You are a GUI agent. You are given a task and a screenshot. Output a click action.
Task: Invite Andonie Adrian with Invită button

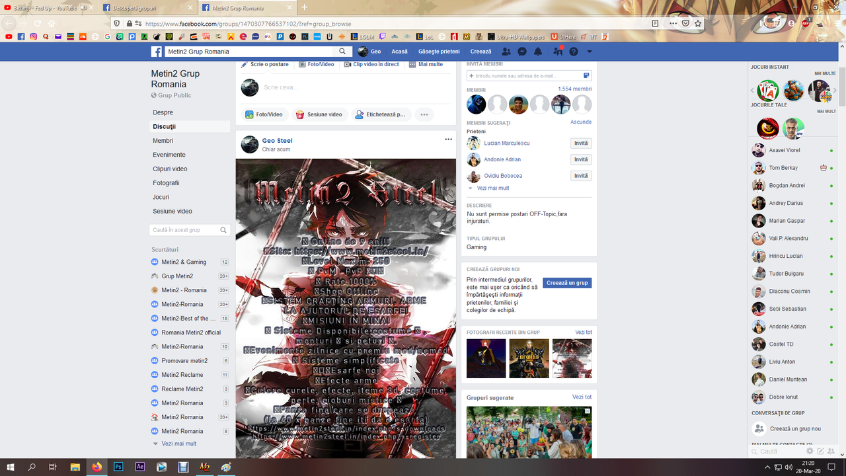click(581, 159)
